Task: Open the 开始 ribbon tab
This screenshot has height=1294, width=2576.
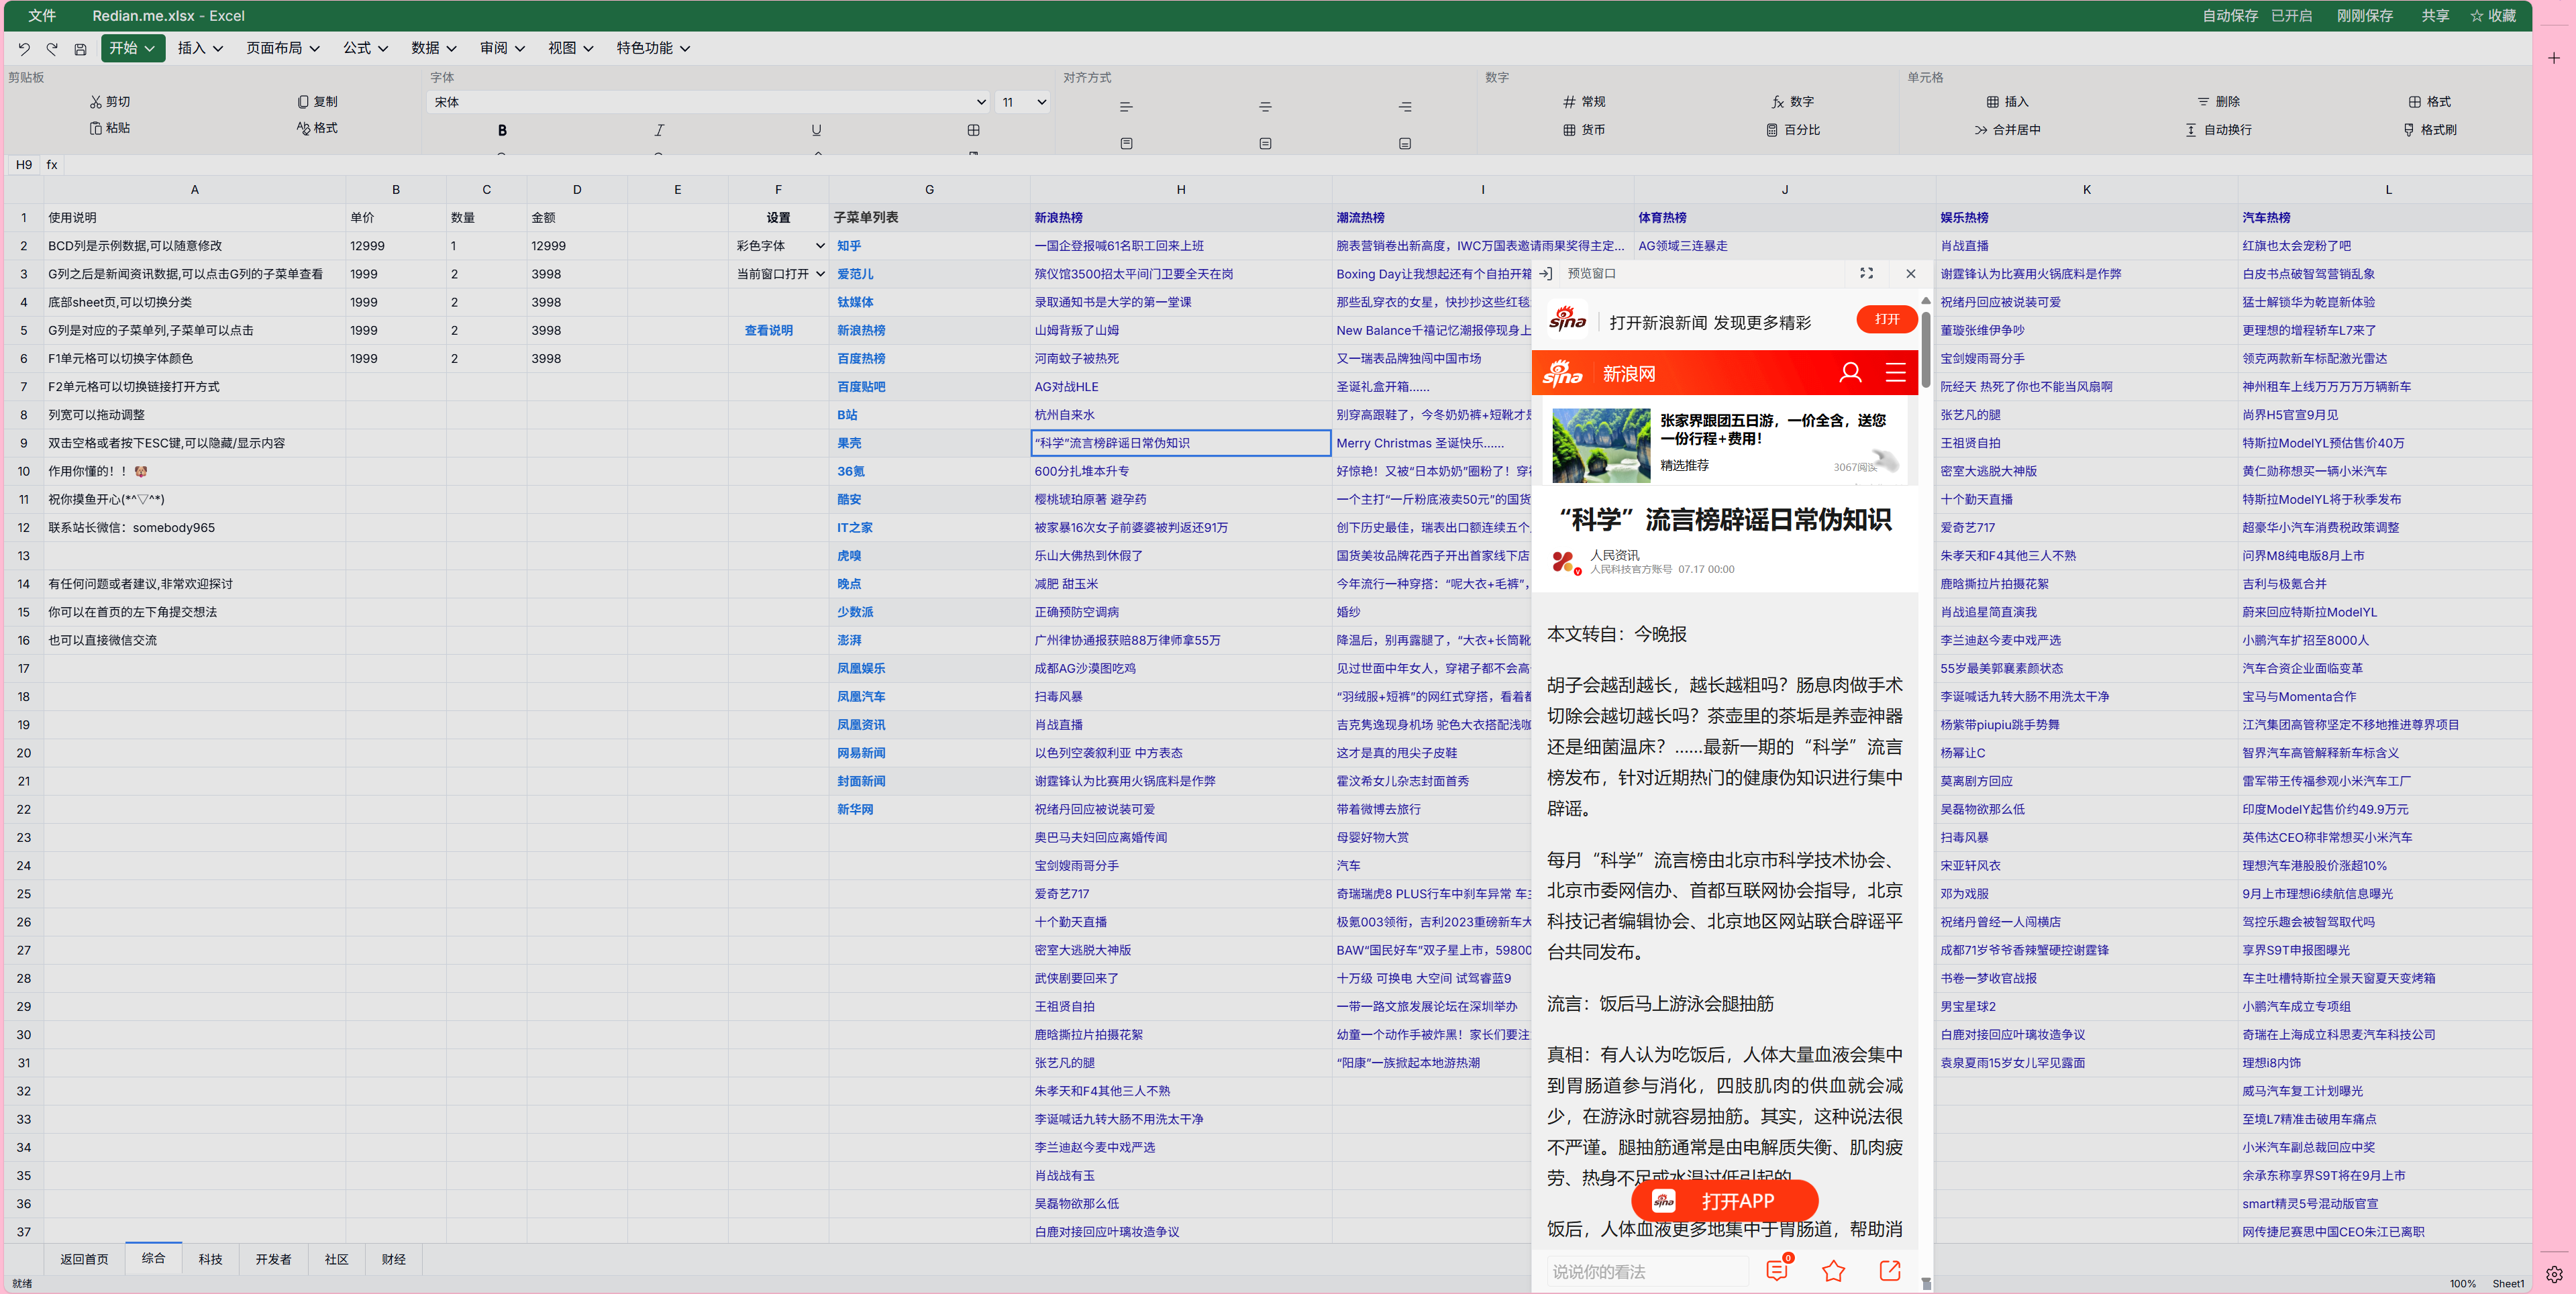Action: click(132, 48)
